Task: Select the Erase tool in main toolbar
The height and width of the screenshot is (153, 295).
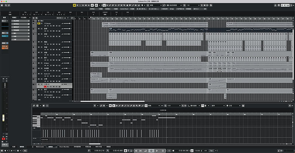Action: [113, 5]
